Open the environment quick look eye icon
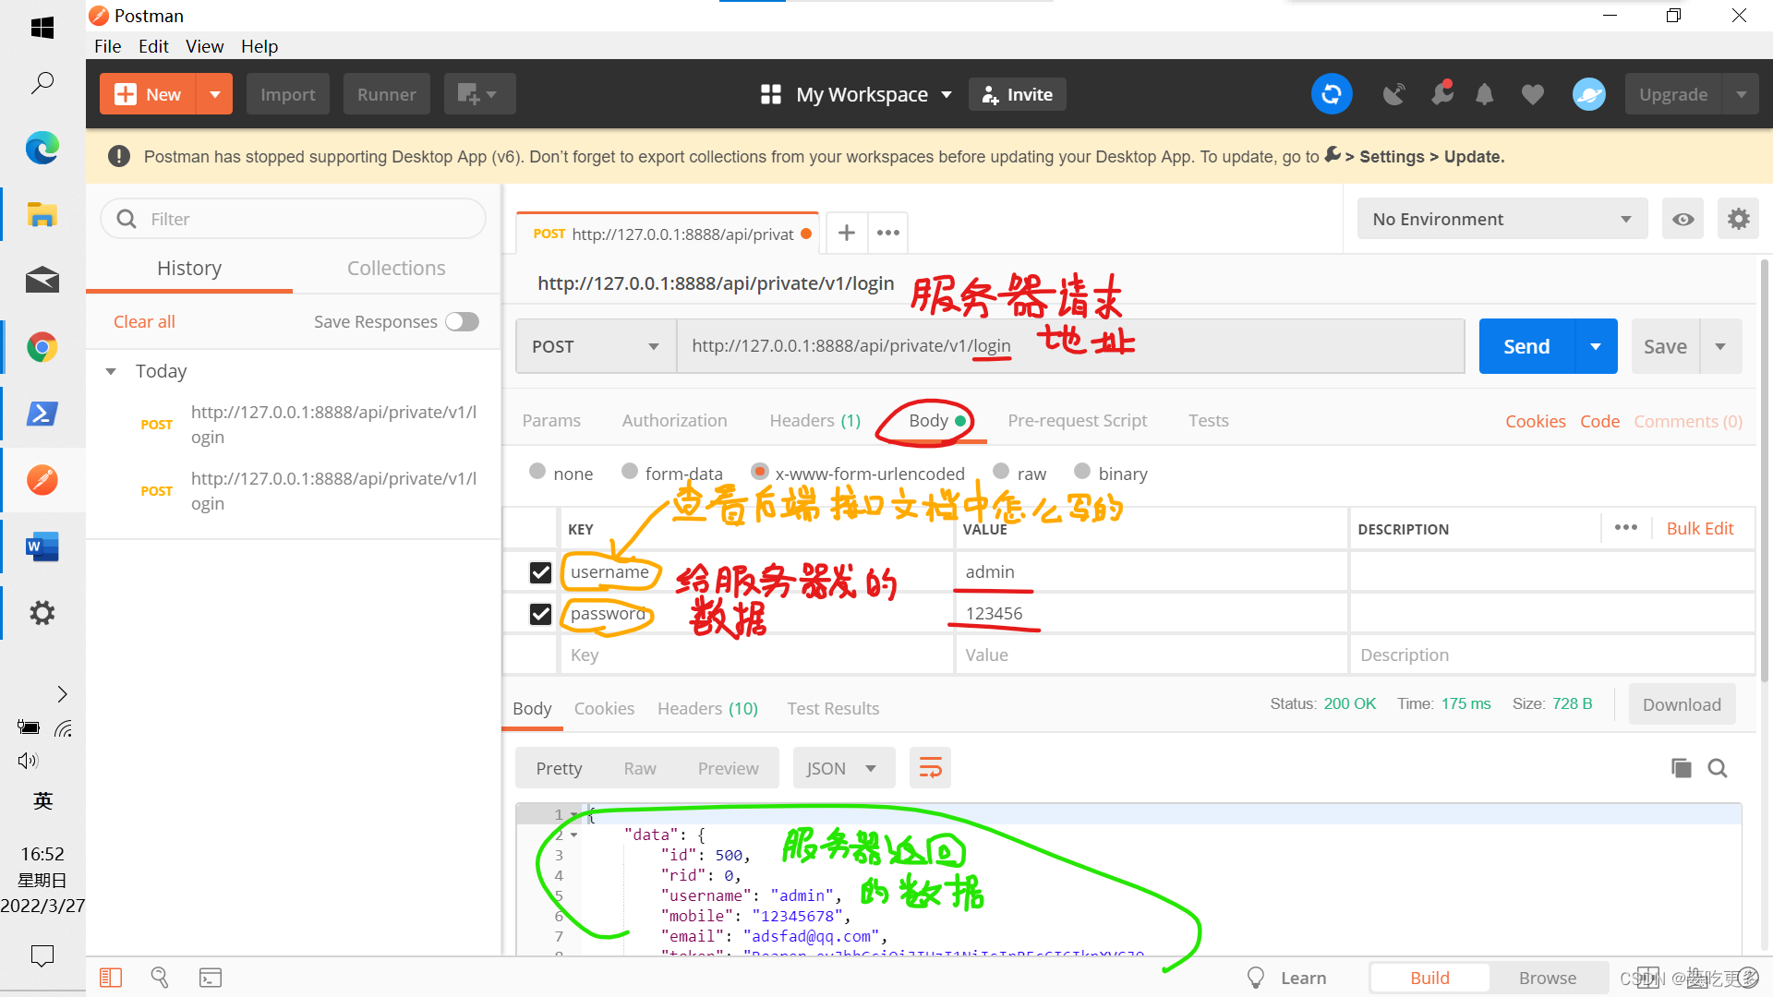1773x997 pixels. pyautogui.click(x=1683, y=219)
